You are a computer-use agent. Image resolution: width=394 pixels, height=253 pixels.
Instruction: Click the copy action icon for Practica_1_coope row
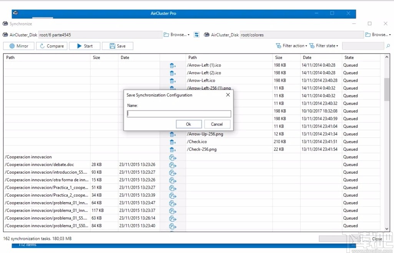[173, 188]
